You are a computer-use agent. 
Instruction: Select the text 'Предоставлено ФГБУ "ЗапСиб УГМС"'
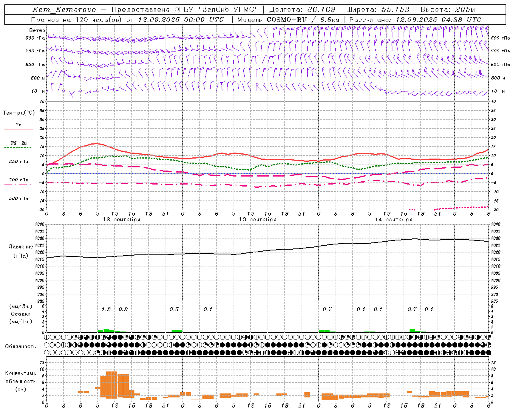pos(185,10)
